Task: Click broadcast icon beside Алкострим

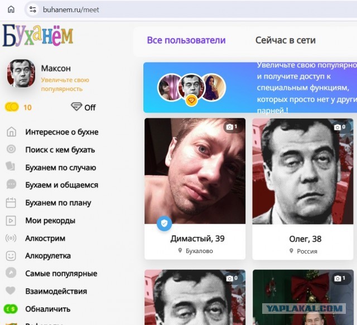Action: (11, 238)
